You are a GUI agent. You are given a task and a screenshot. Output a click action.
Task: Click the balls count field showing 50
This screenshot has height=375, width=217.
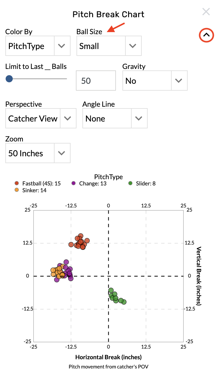click(95, 81)
